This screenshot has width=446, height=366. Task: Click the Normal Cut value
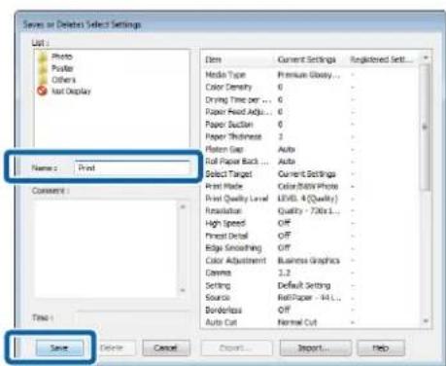(x=297, y=322)
